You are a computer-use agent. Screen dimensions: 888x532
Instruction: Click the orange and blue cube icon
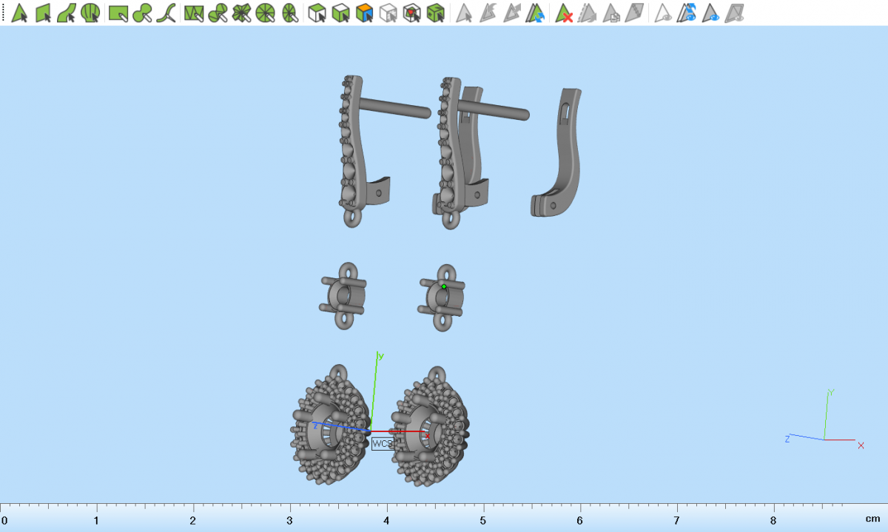click(364, 13)
